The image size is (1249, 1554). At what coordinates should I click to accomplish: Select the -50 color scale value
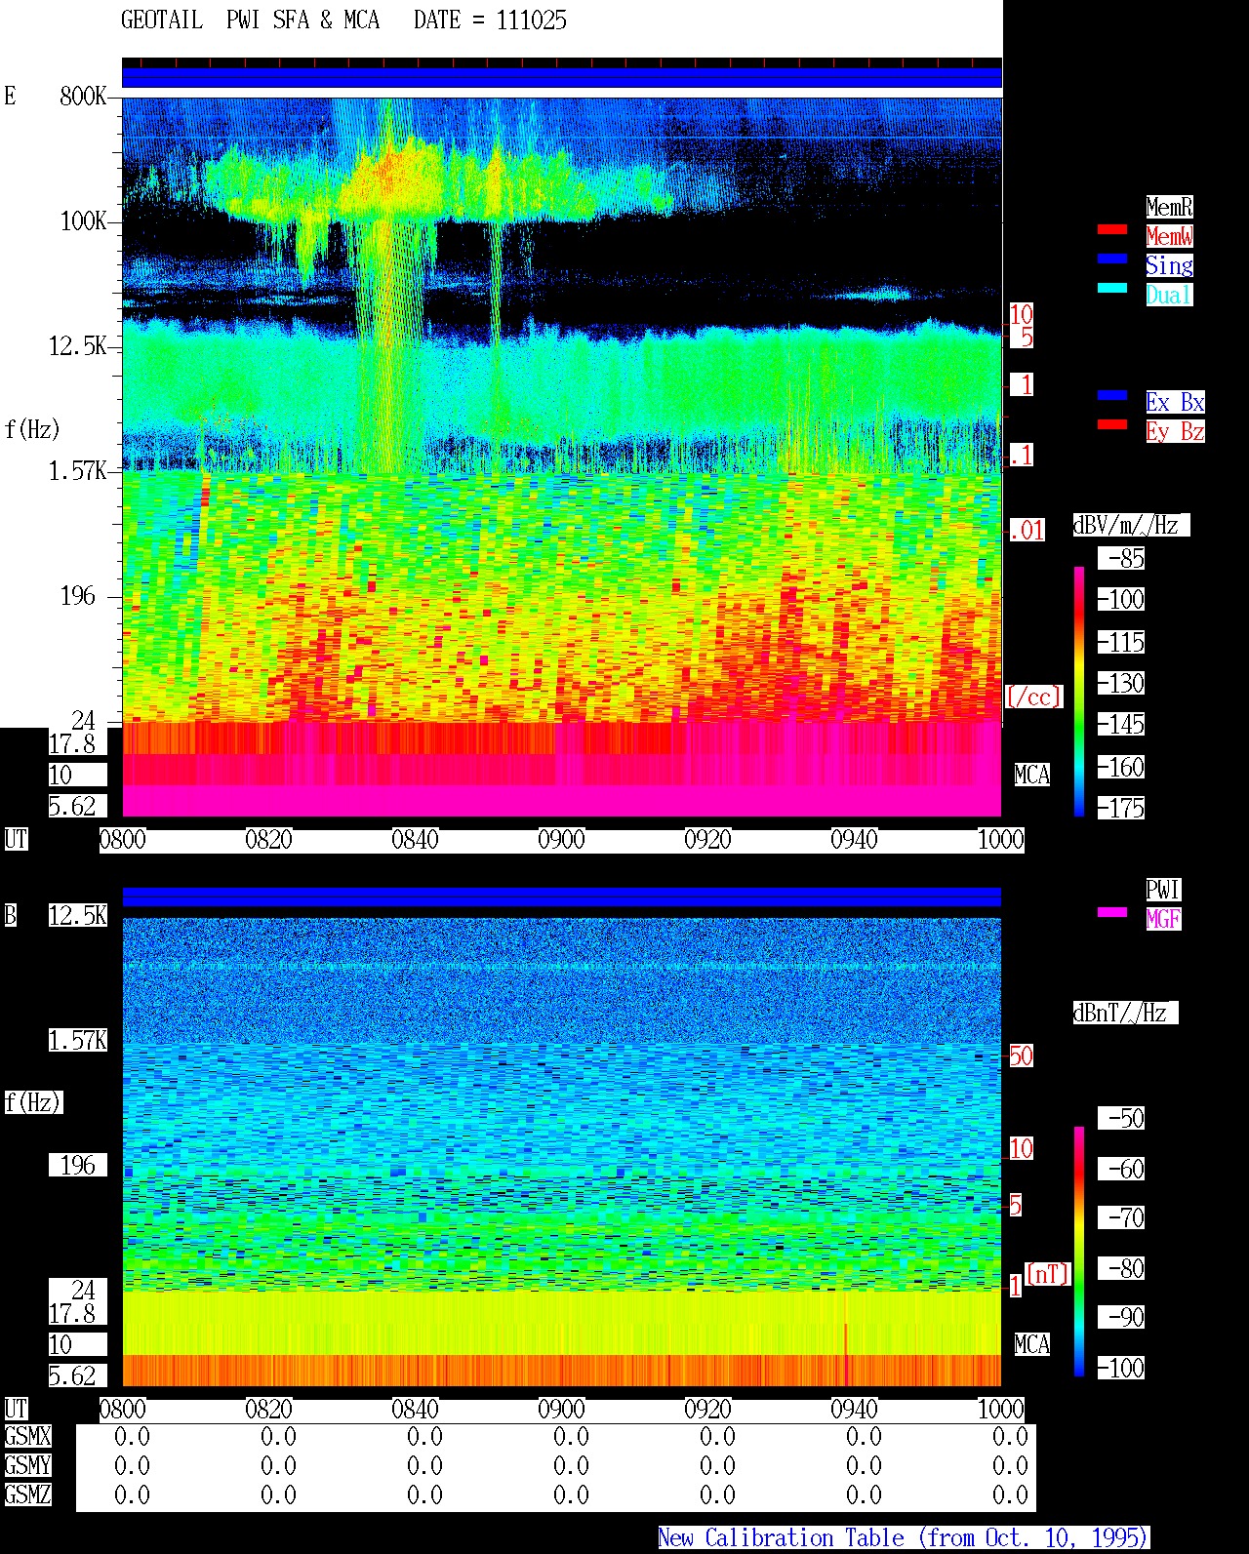tap(1122, 1118)
